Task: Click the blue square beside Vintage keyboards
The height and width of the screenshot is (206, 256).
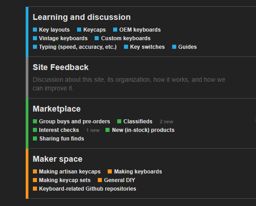Action: click(35, 38)
